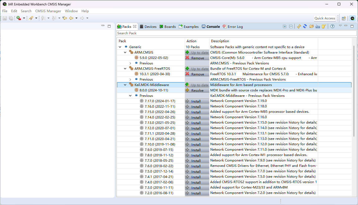Switch to the Error Log tab

click(x=233, y=27)
